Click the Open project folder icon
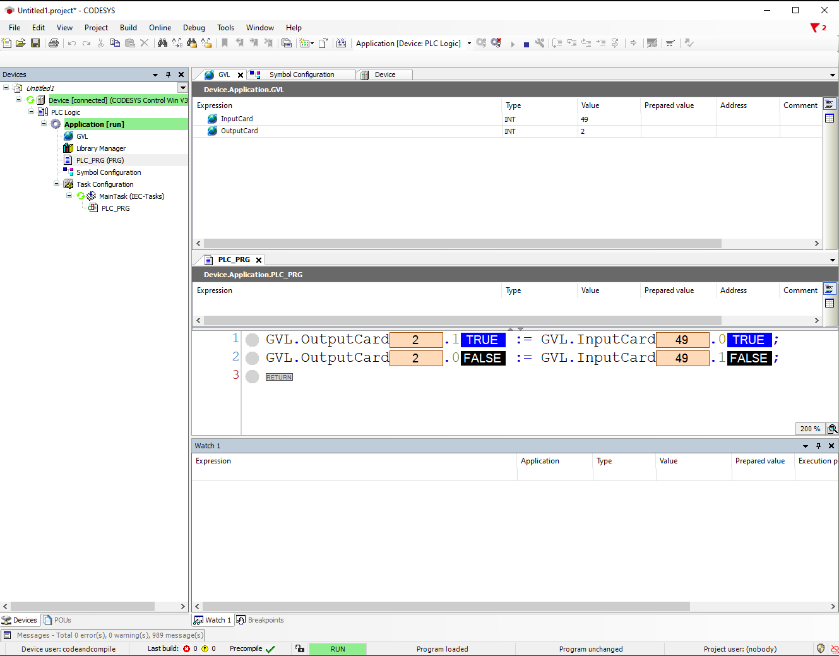839x656 pixels. pos(21,43)
